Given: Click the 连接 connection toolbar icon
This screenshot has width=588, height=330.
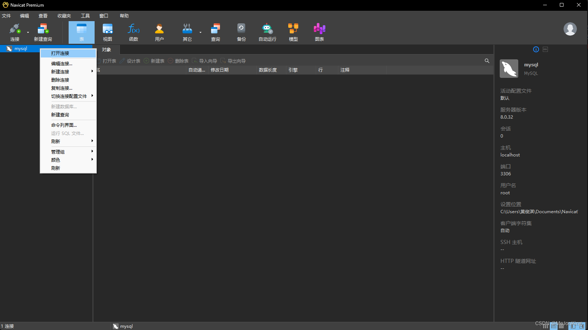Looking at the screenshot, I should [15, 32].
